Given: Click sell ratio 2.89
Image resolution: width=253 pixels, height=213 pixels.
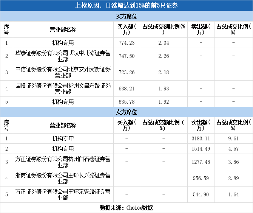Looking at the screenshot, I should pos(233,178).
